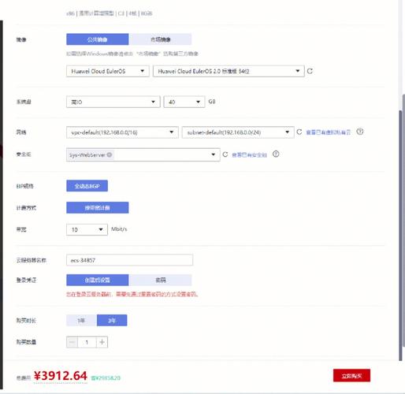Image resolution: width=405 pixels, height=394 pixels.
Task: Select the 全动态BGP EIP specification button
Action: [87, 186]
